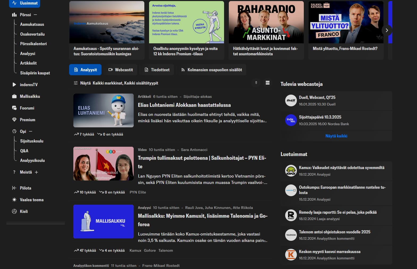Click the Kieli language globe icon
The image size is (417, 269).
14,212
